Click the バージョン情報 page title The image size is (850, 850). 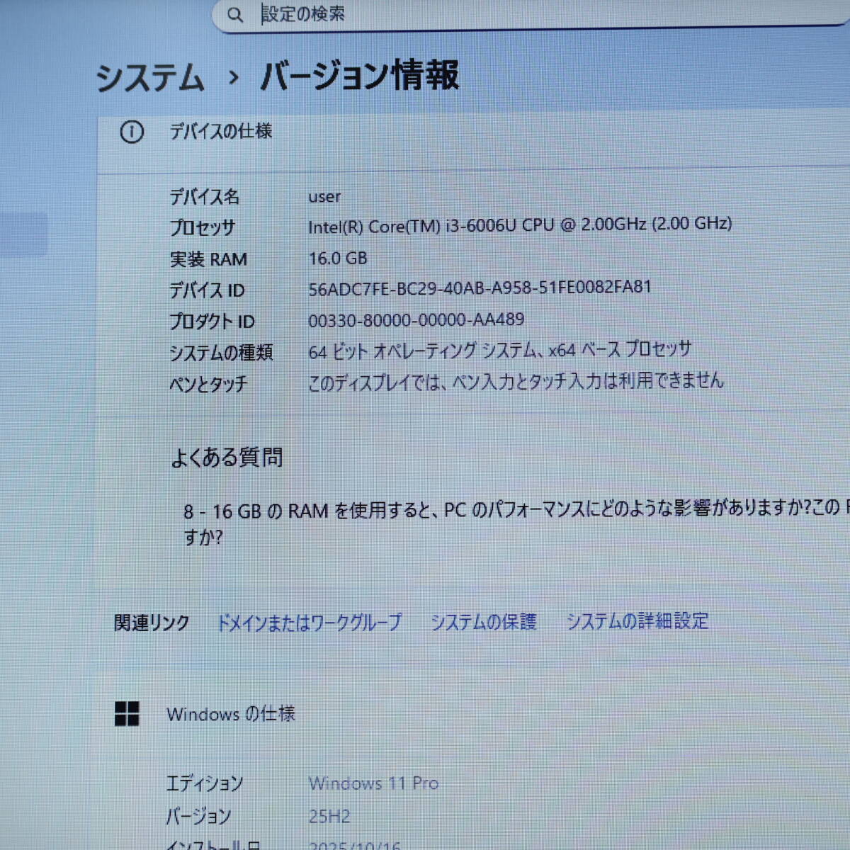click(360, 76)
